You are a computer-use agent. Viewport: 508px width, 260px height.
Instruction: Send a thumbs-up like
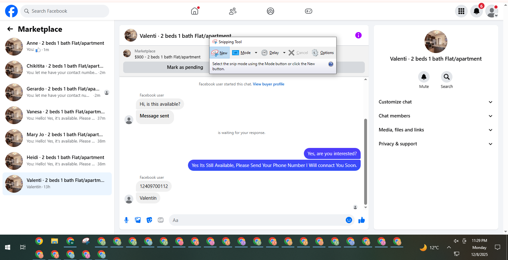(362, 220)
